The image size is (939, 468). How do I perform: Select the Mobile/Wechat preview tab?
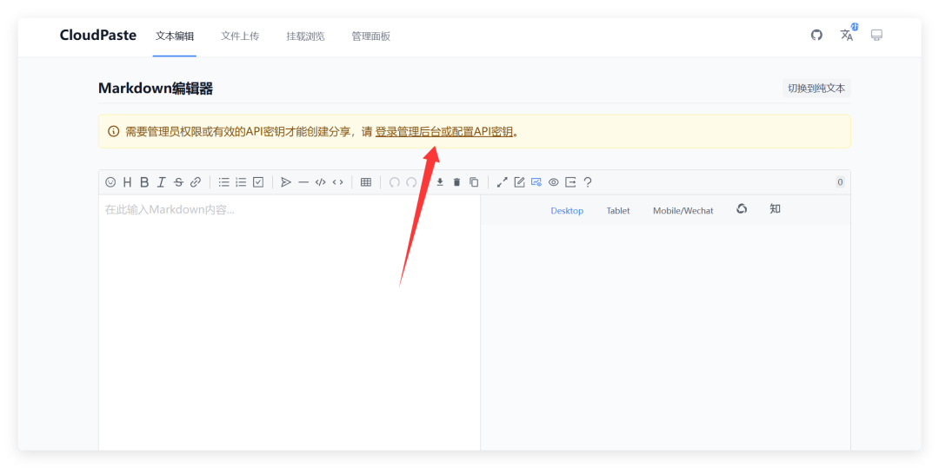click(683, 210)
